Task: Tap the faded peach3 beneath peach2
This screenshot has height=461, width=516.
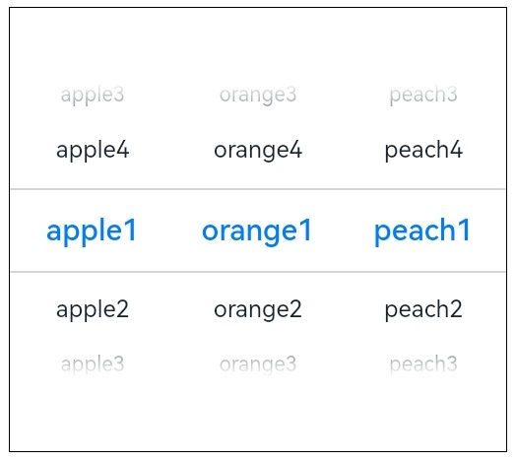Action: click(423, 364)
